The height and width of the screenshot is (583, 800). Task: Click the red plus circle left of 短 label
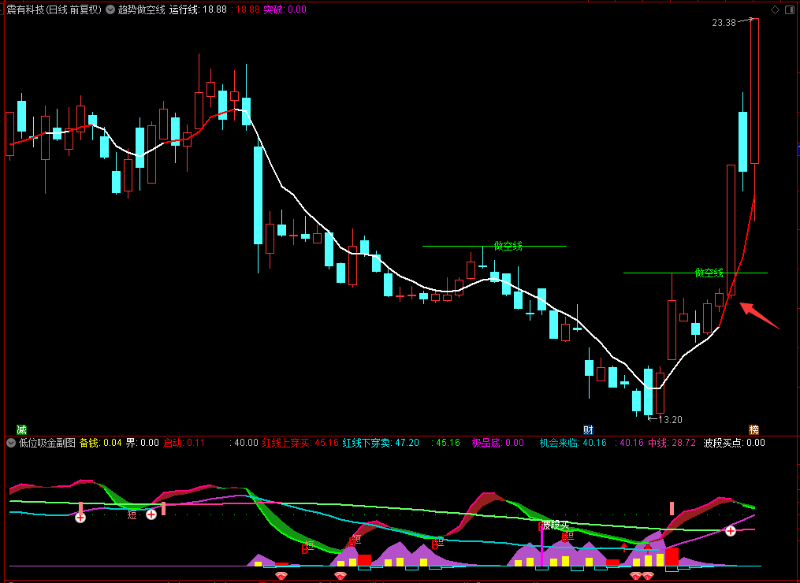point(80,517)
